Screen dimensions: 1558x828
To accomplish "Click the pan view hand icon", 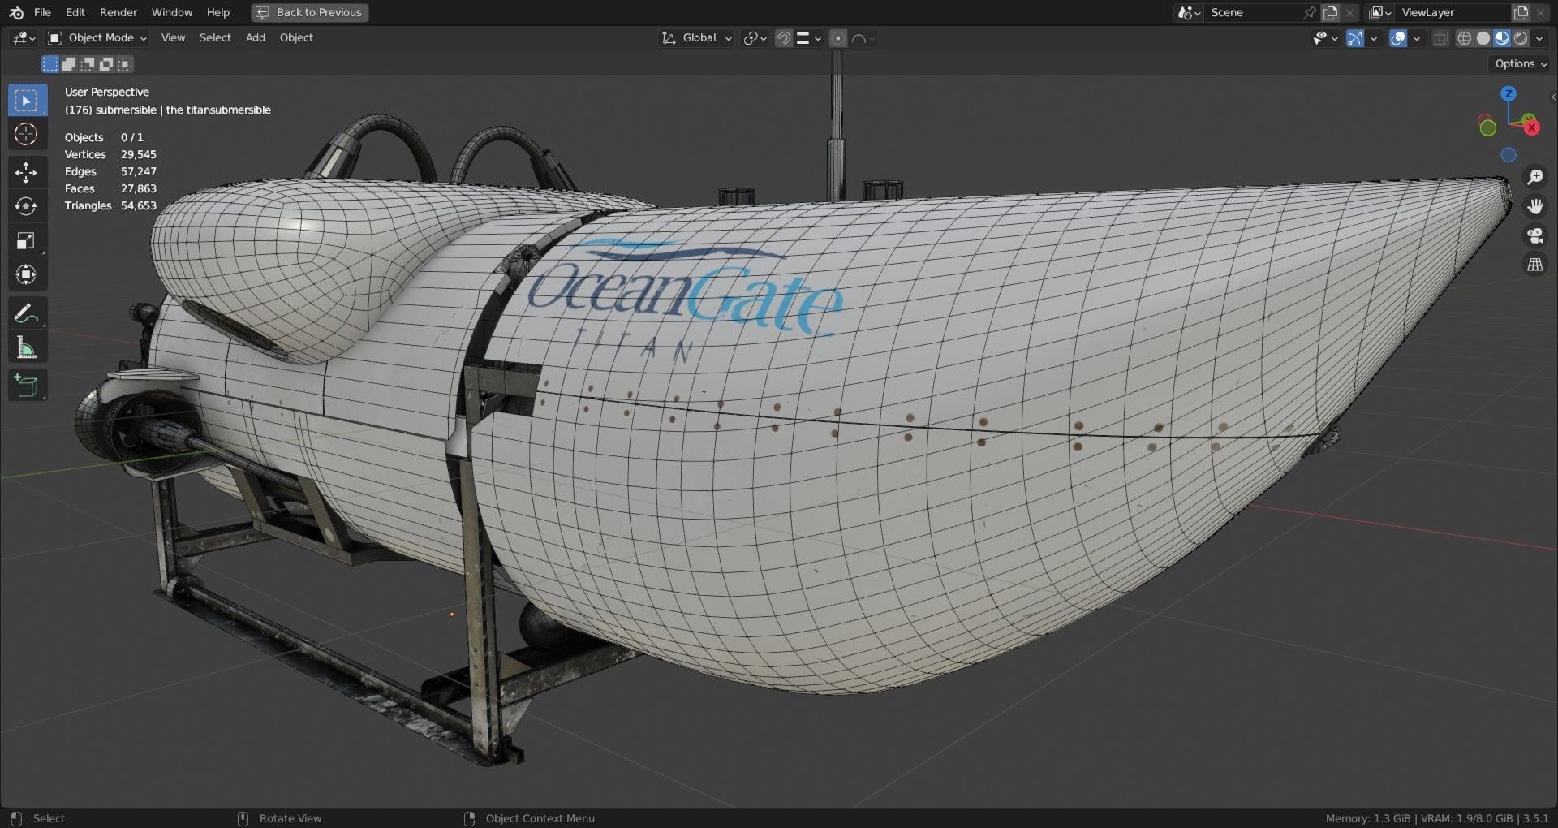I will pyautogui.click(x=1534, y=206).
